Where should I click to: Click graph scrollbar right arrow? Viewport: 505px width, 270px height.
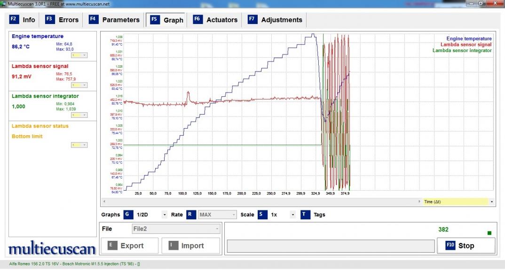[x=419, y=201]
